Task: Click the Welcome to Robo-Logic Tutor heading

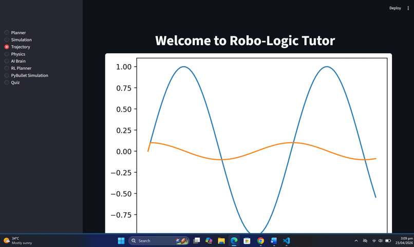Action: 245,40
